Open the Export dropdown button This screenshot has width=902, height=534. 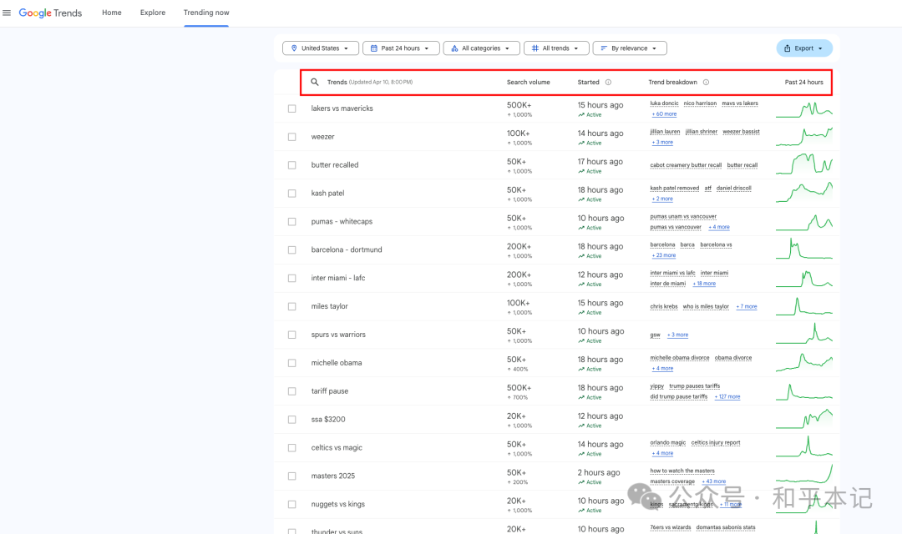click(x=804, y=48)
